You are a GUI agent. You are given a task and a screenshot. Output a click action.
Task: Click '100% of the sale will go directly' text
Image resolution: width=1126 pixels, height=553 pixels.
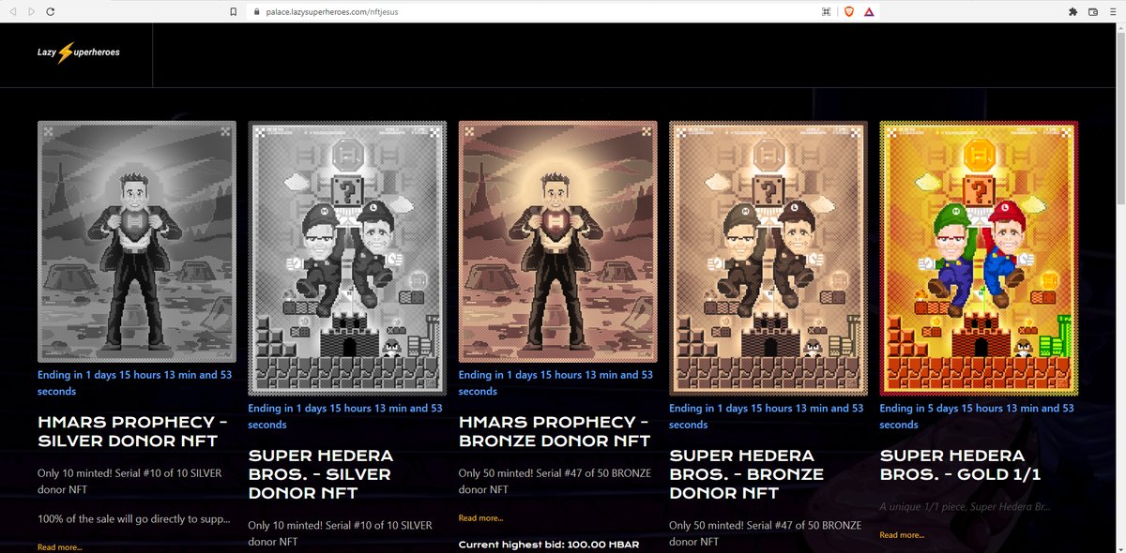[x=133, y=518]
